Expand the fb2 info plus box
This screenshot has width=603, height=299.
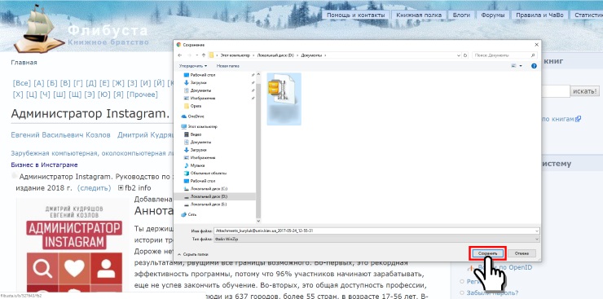(x=121, y=188)
